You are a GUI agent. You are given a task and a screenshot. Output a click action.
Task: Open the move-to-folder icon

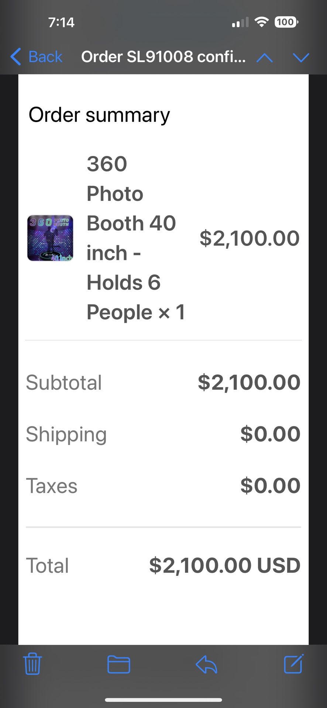tap(118, 664)
